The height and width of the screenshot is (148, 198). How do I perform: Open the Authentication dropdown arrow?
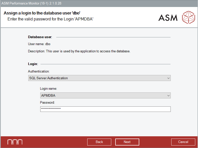(168, 78)
